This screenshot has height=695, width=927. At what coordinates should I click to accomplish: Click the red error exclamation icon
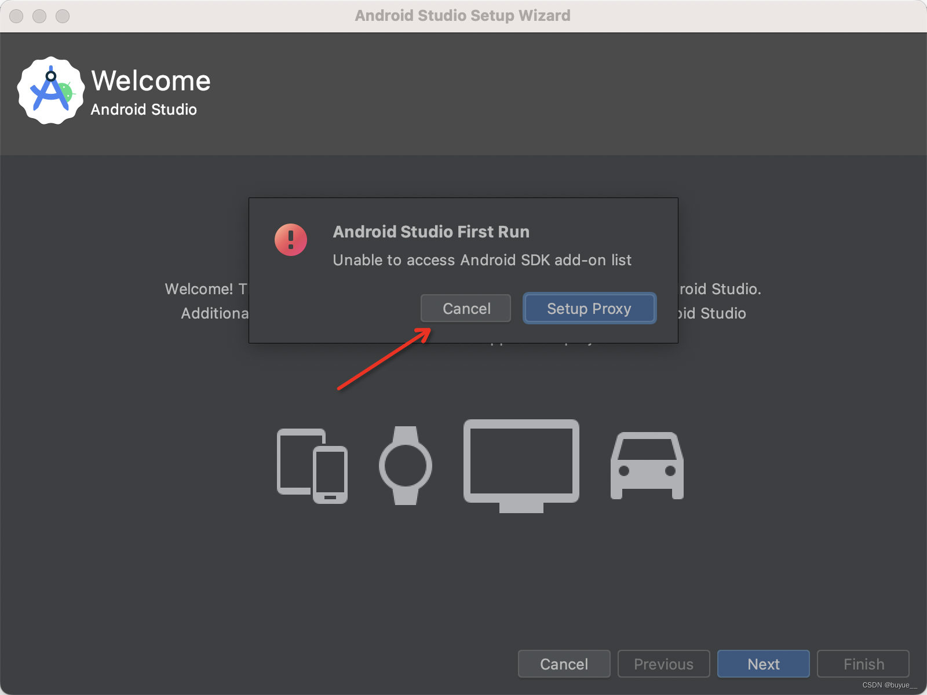[291, 240]
